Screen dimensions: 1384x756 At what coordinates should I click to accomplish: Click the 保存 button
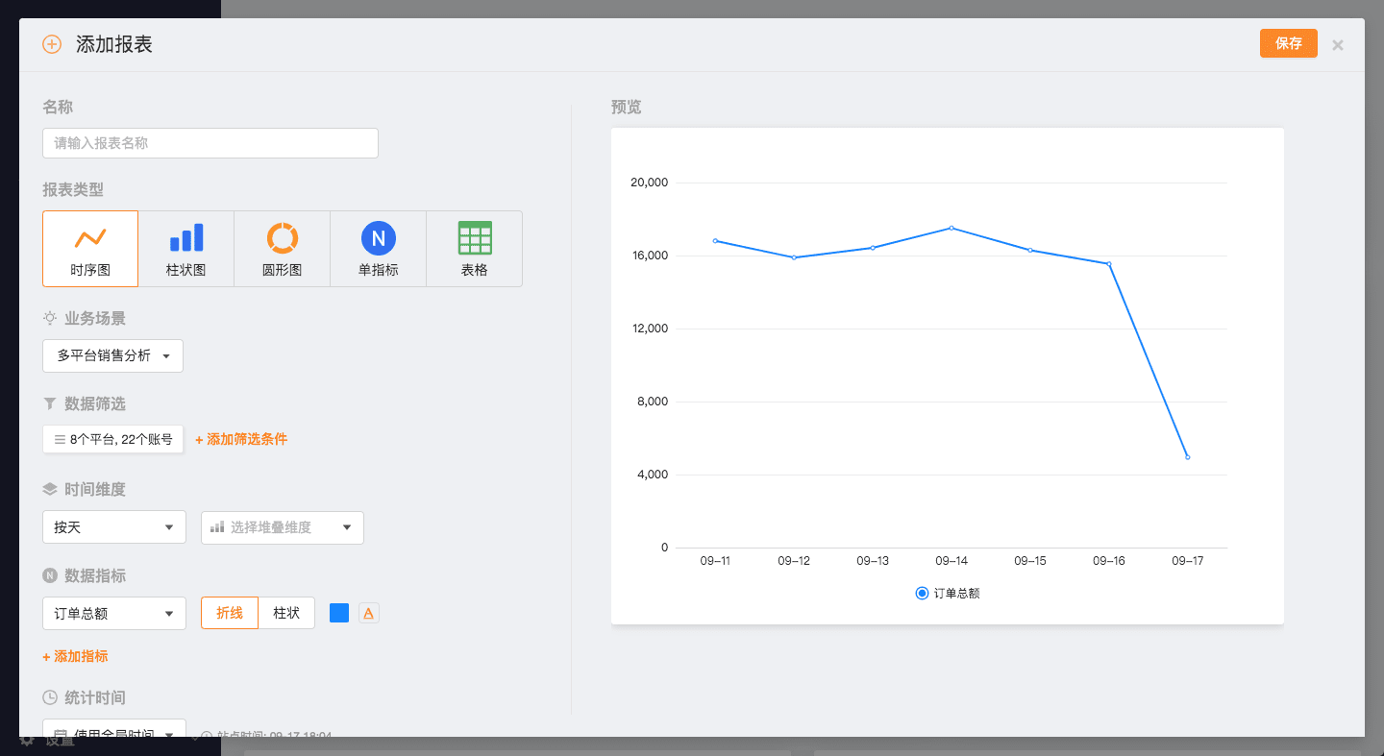tap(1288, 43)
